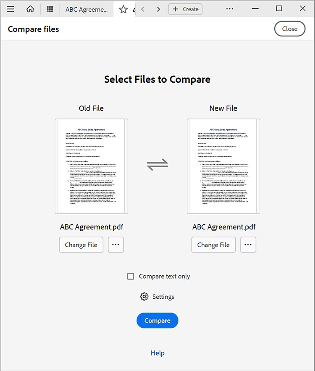Open more tools via toolbar ellipsis
This screenshot has width=315, height=371.
[229, 9]
